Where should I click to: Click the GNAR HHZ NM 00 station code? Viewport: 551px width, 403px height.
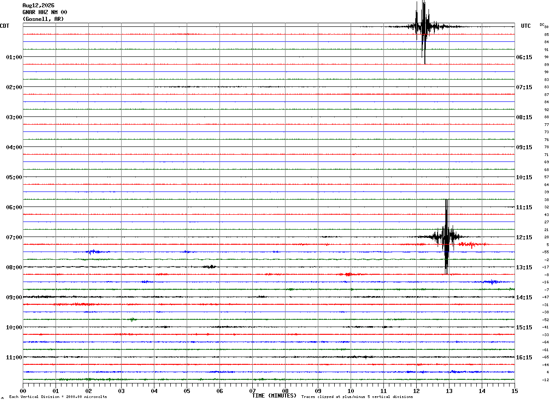45,12
